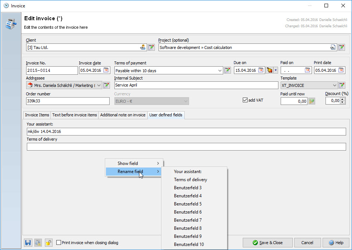Enable Print invoice when closing dialog
The height and width of the screenshot is (250, 352).
point(59,243)
